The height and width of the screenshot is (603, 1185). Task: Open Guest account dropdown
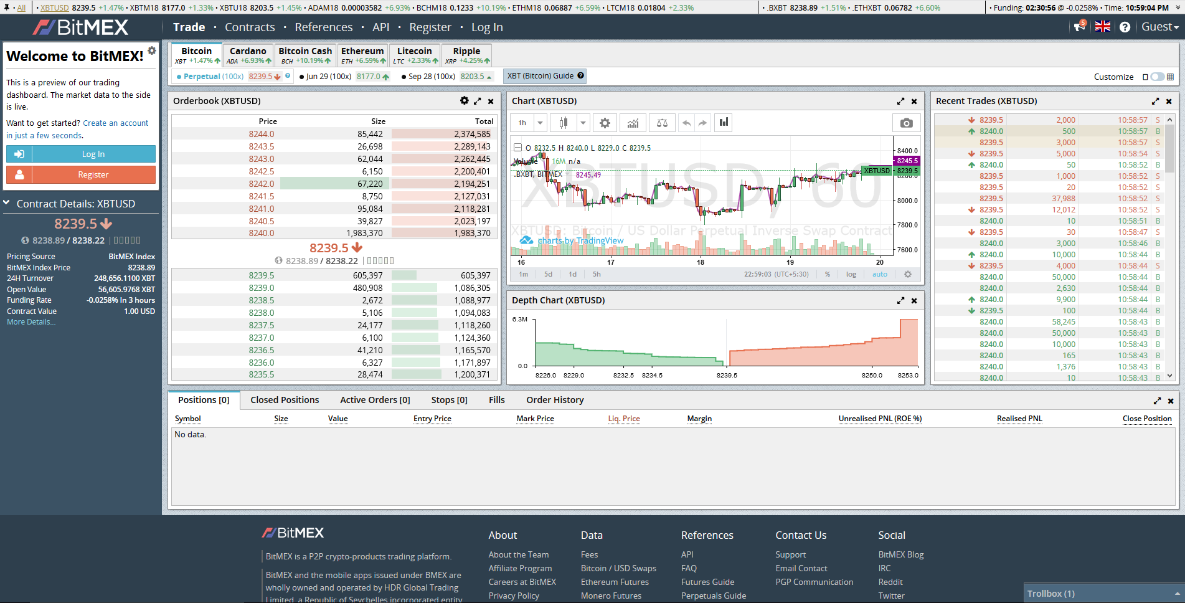point(1160,27)
